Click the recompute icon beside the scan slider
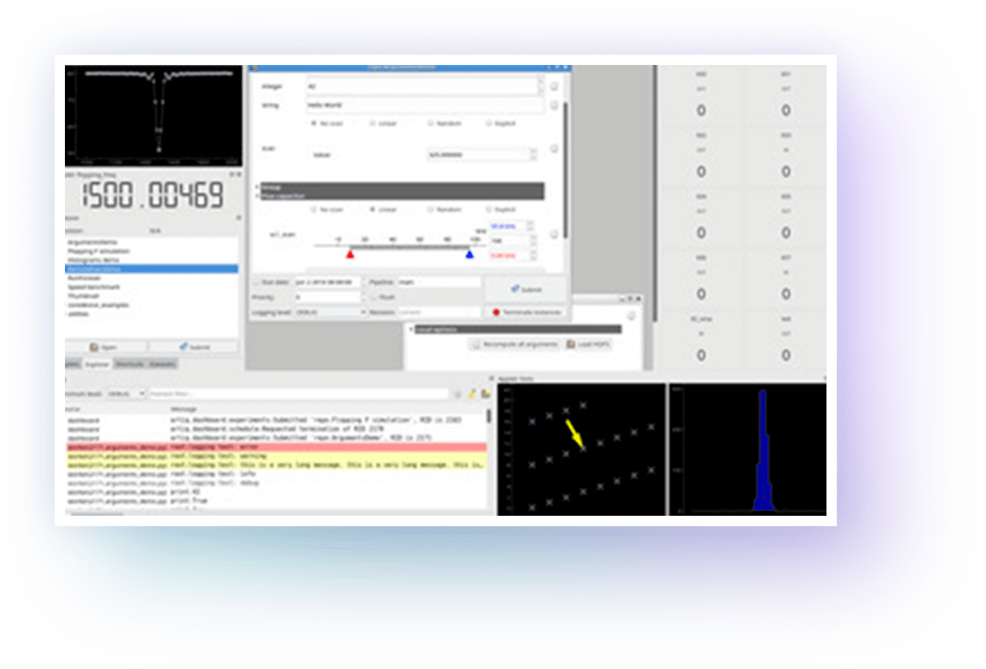The image size is (986, 669). pos(554,235)
